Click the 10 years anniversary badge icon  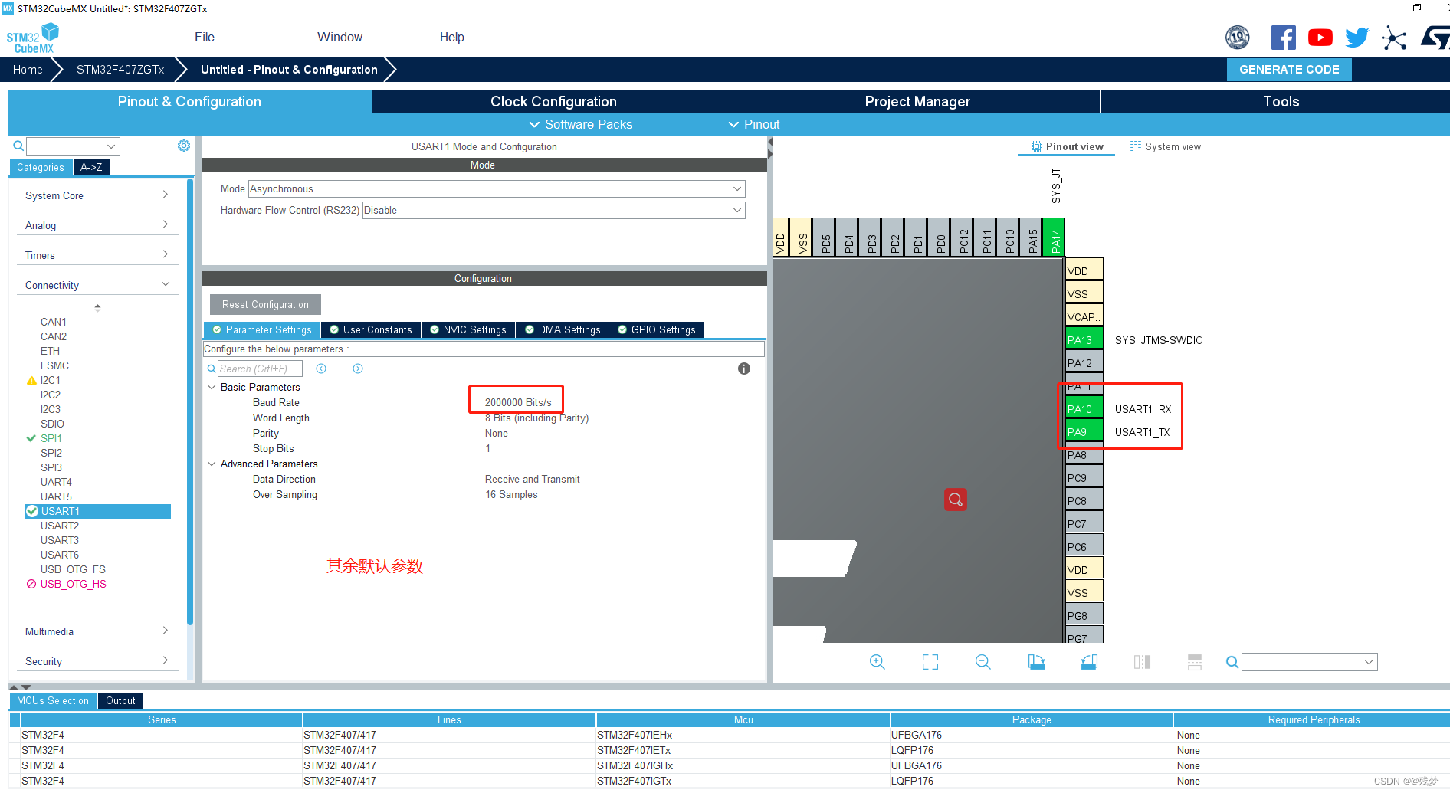point(1238,38)
